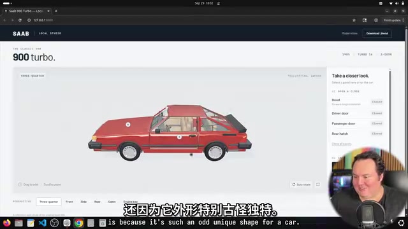Click the browser forward arrow
The height and width of the screenshot is (229, 408).
12,20
